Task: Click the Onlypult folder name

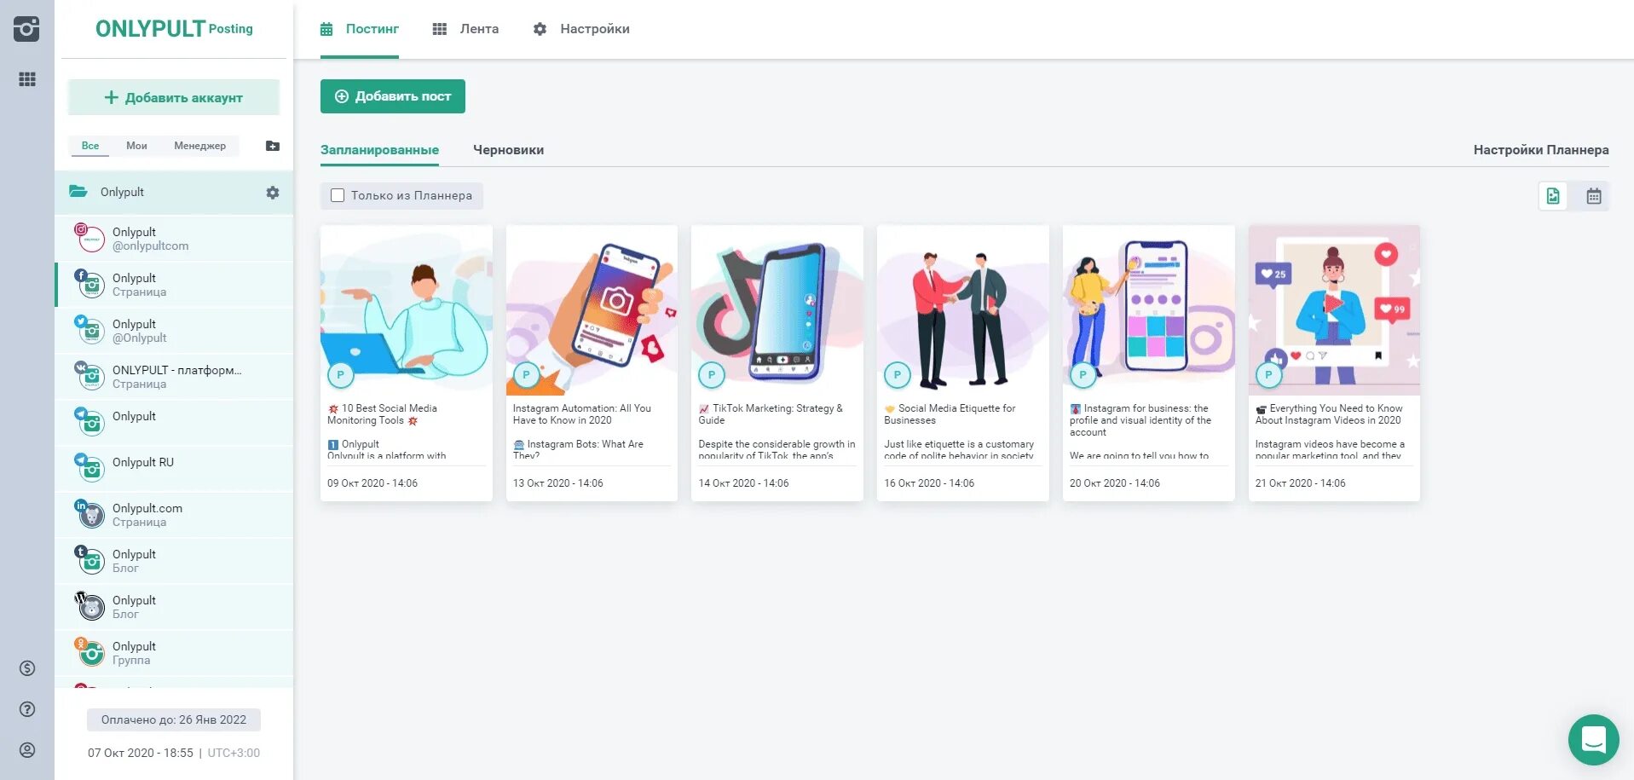Action: coord(122,192)
